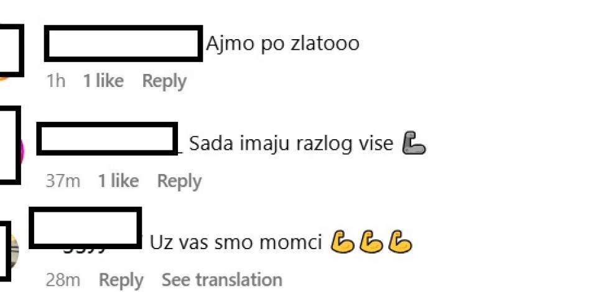
Task: Open the avatar beside 'Sada imaju razlog vise'
Action: 11,145
